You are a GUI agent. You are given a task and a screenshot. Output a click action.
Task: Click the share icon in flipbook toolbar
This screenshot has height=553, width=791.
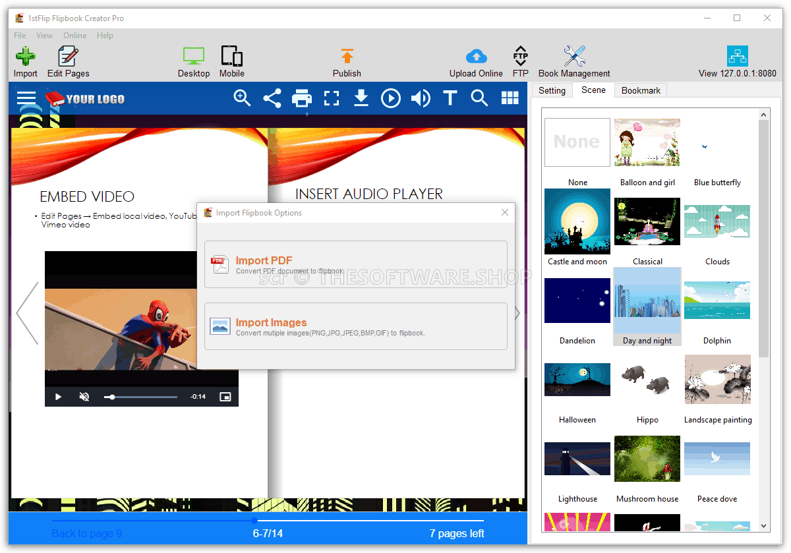[x=272, y=99]
